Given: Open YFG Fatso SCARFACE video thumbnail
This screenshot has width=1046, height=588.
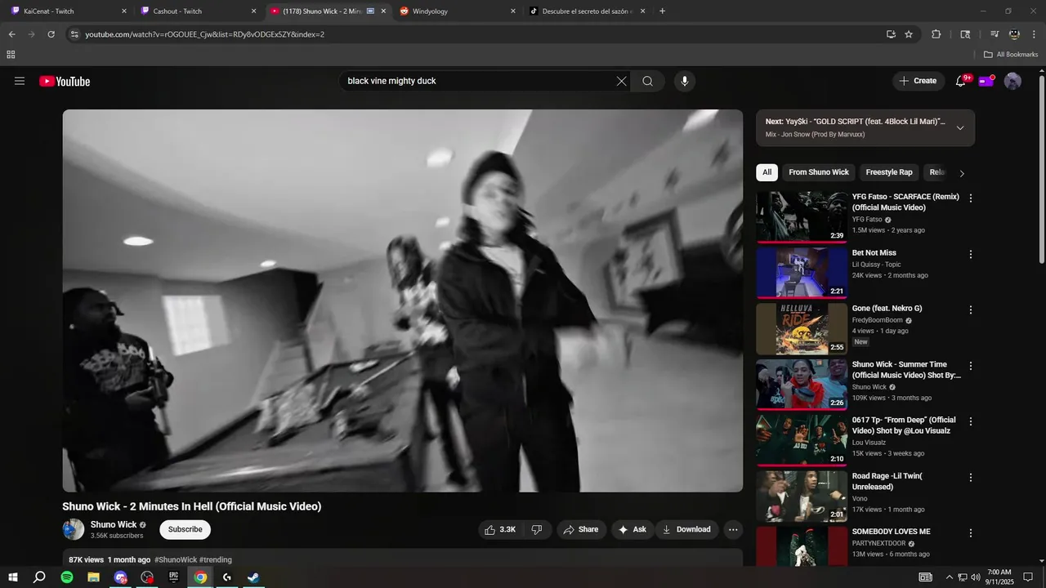Looking at the screenshot, I should coord(802,217).
